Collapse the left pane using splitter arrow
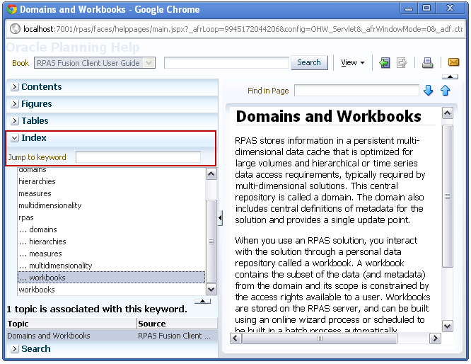The image size is (471, 364). coord(220,217)
